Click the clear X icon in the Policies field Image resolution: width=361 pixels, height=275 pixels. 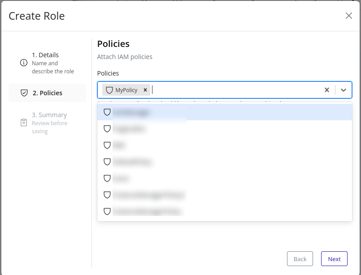327,90
